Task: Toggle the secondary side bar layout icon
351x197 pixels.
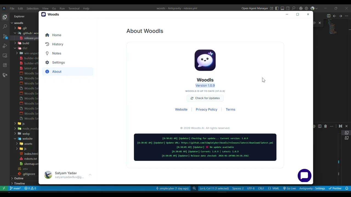Action: [288, 8]
